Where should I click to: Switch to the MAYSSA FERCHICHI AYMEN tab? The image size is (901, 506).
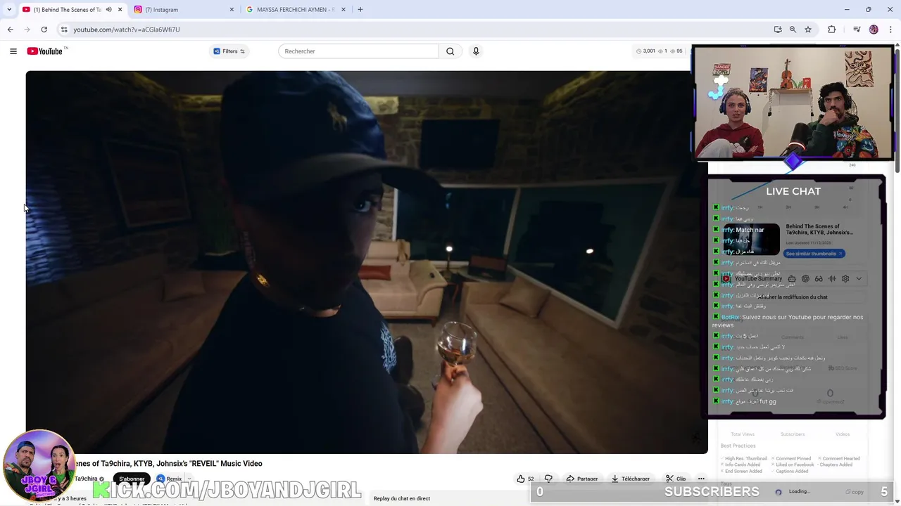click(296, 10)
